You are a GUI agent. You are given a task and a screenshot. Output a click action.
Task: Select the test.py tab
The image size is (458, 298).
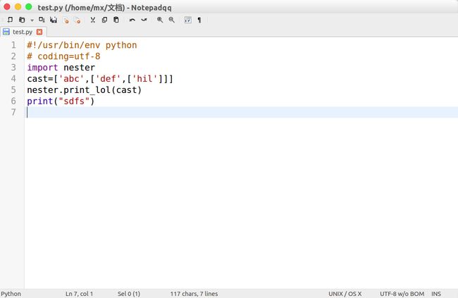coord(23,32)
